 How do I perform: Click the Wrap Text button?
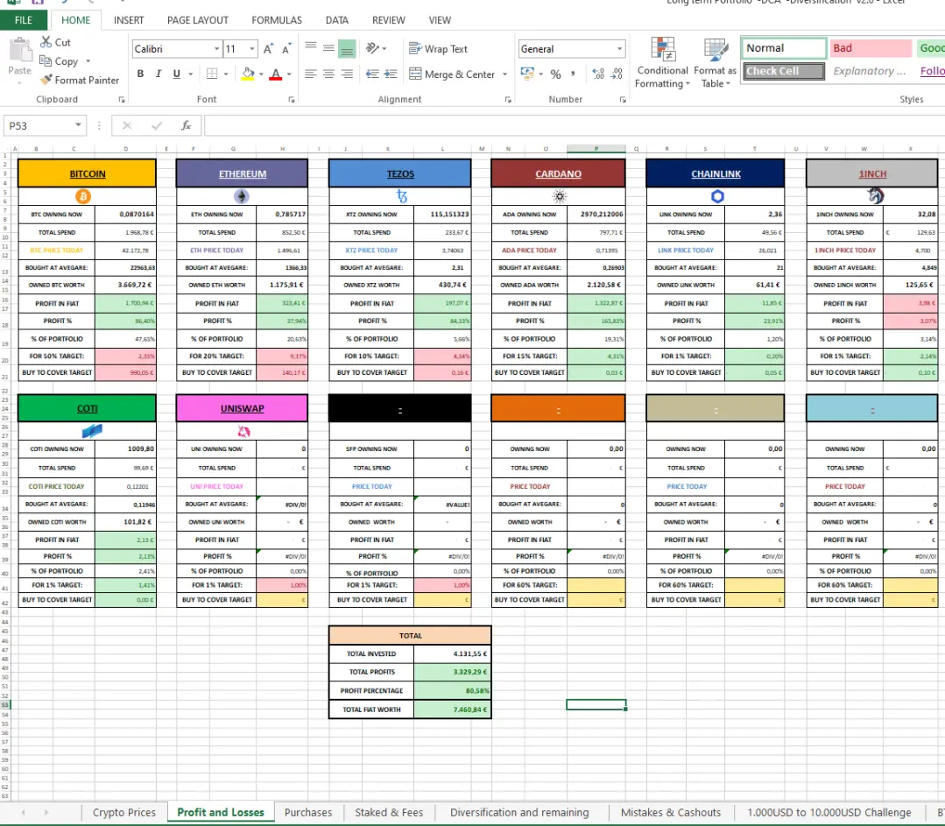tap(438, 49)
